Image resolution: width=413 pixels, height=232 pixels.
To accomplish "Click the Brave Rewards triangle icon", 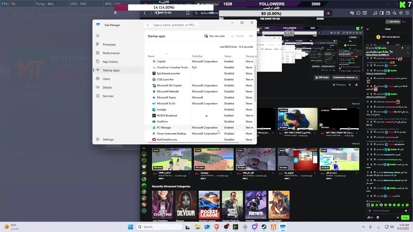I will [328, 13].
